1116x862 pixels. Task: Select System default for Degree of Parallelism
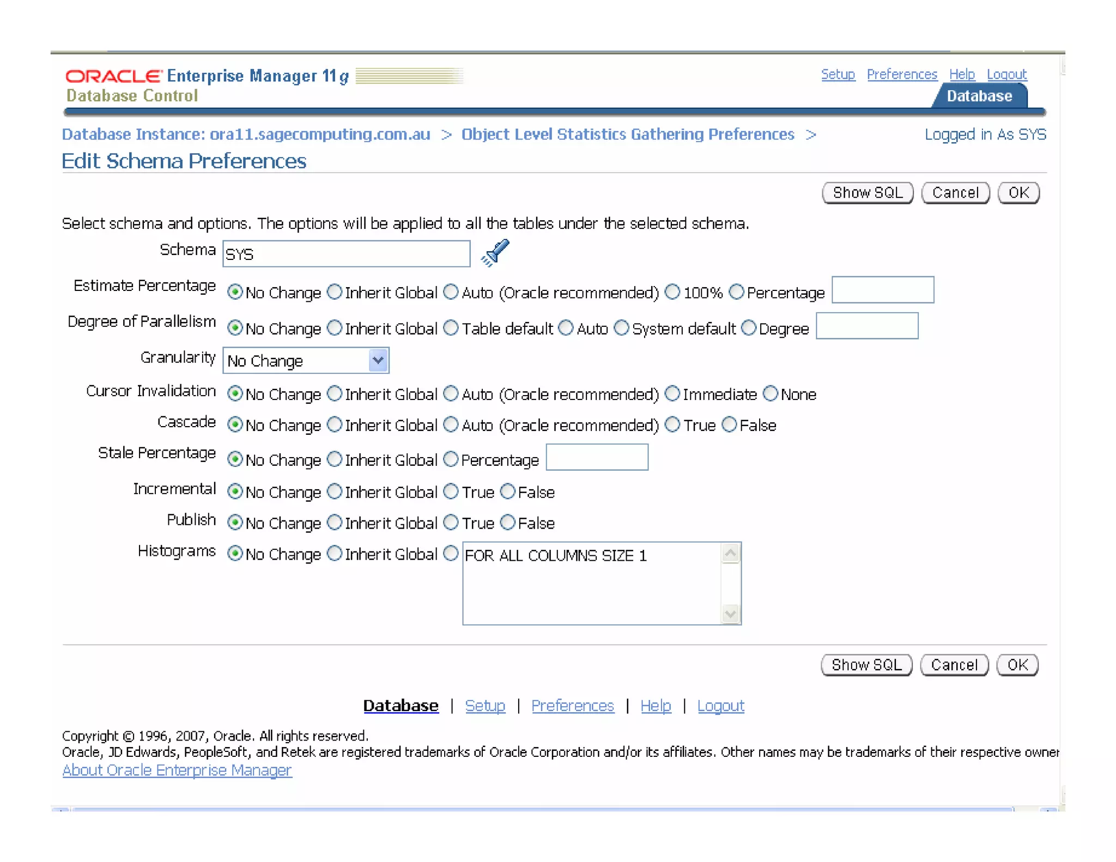pos(621,328)
